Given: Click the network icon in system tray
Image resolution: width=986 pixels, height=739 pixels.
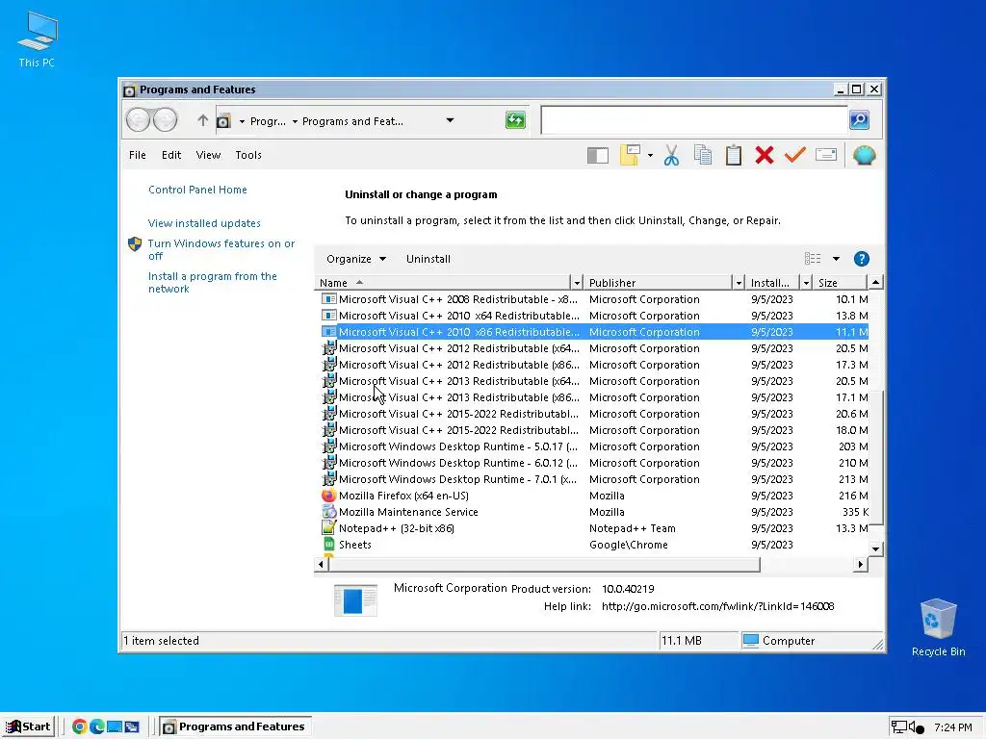Looking at the screenshot, I should pos(898,727).
